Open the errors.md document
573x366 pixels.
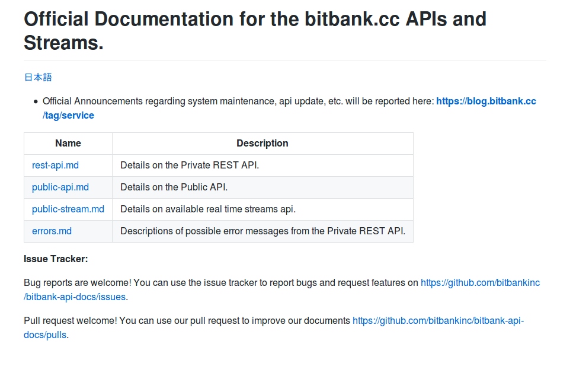pos(52,231)
